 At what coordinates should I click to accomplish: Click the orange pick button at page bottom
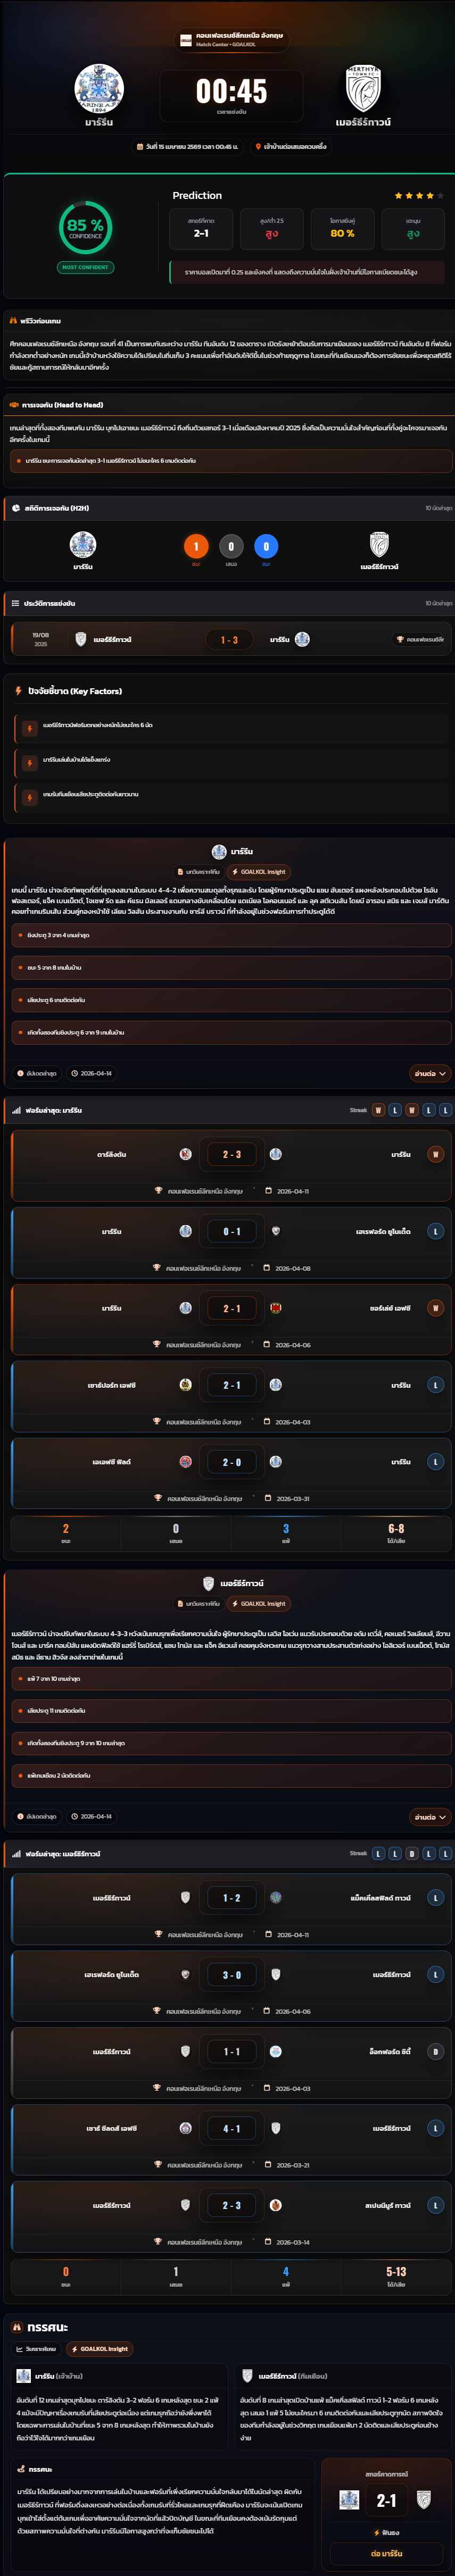(x=386, y=2553)
